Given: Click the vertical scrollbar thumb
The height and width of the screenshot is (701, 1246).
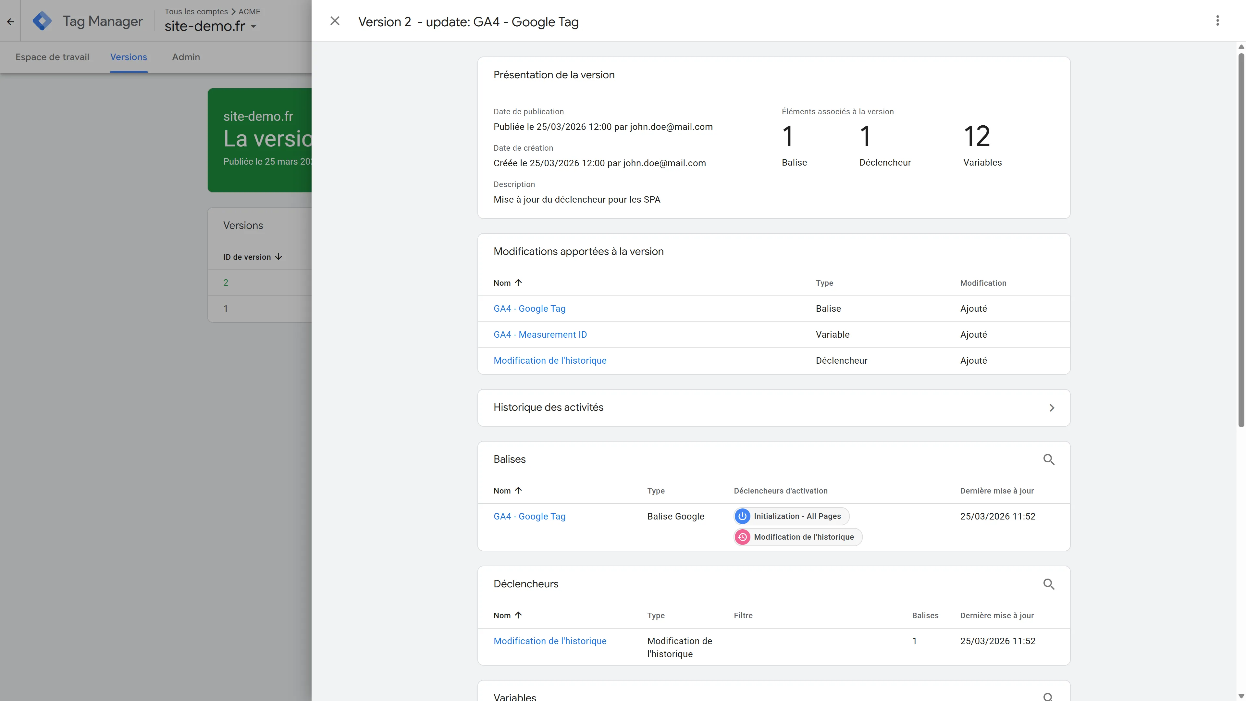Looking at the screenshot, I should [x=1241, y=240].
